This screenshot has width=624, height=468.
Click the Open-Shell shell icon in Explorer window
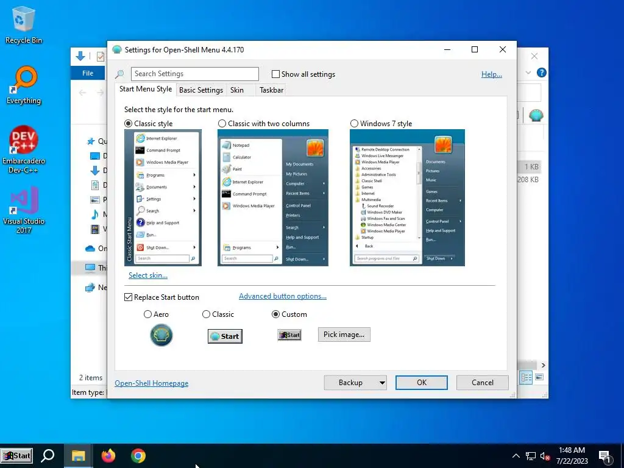pyautogui.click(x=536, y=115)
